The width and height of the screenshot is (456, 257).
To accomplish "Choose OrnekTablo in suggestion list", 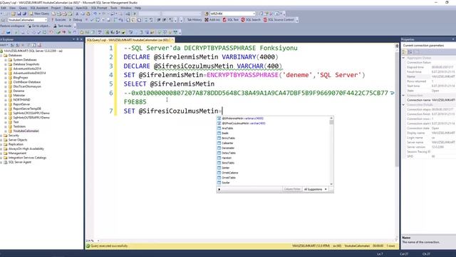I will point(229,178).
